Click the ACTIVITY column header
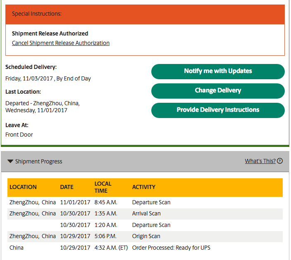Screen dimensions: 291x260 coord(144,187)
